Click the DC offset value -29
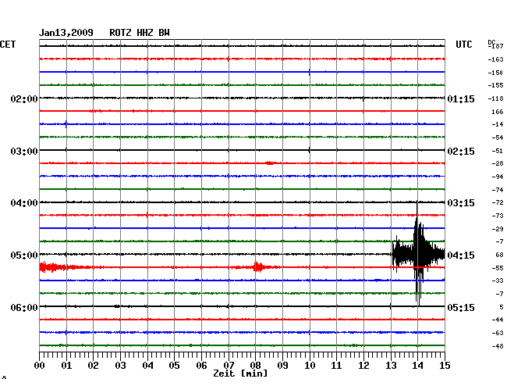Viewport: 507px width, 386px height. [498, 229]
